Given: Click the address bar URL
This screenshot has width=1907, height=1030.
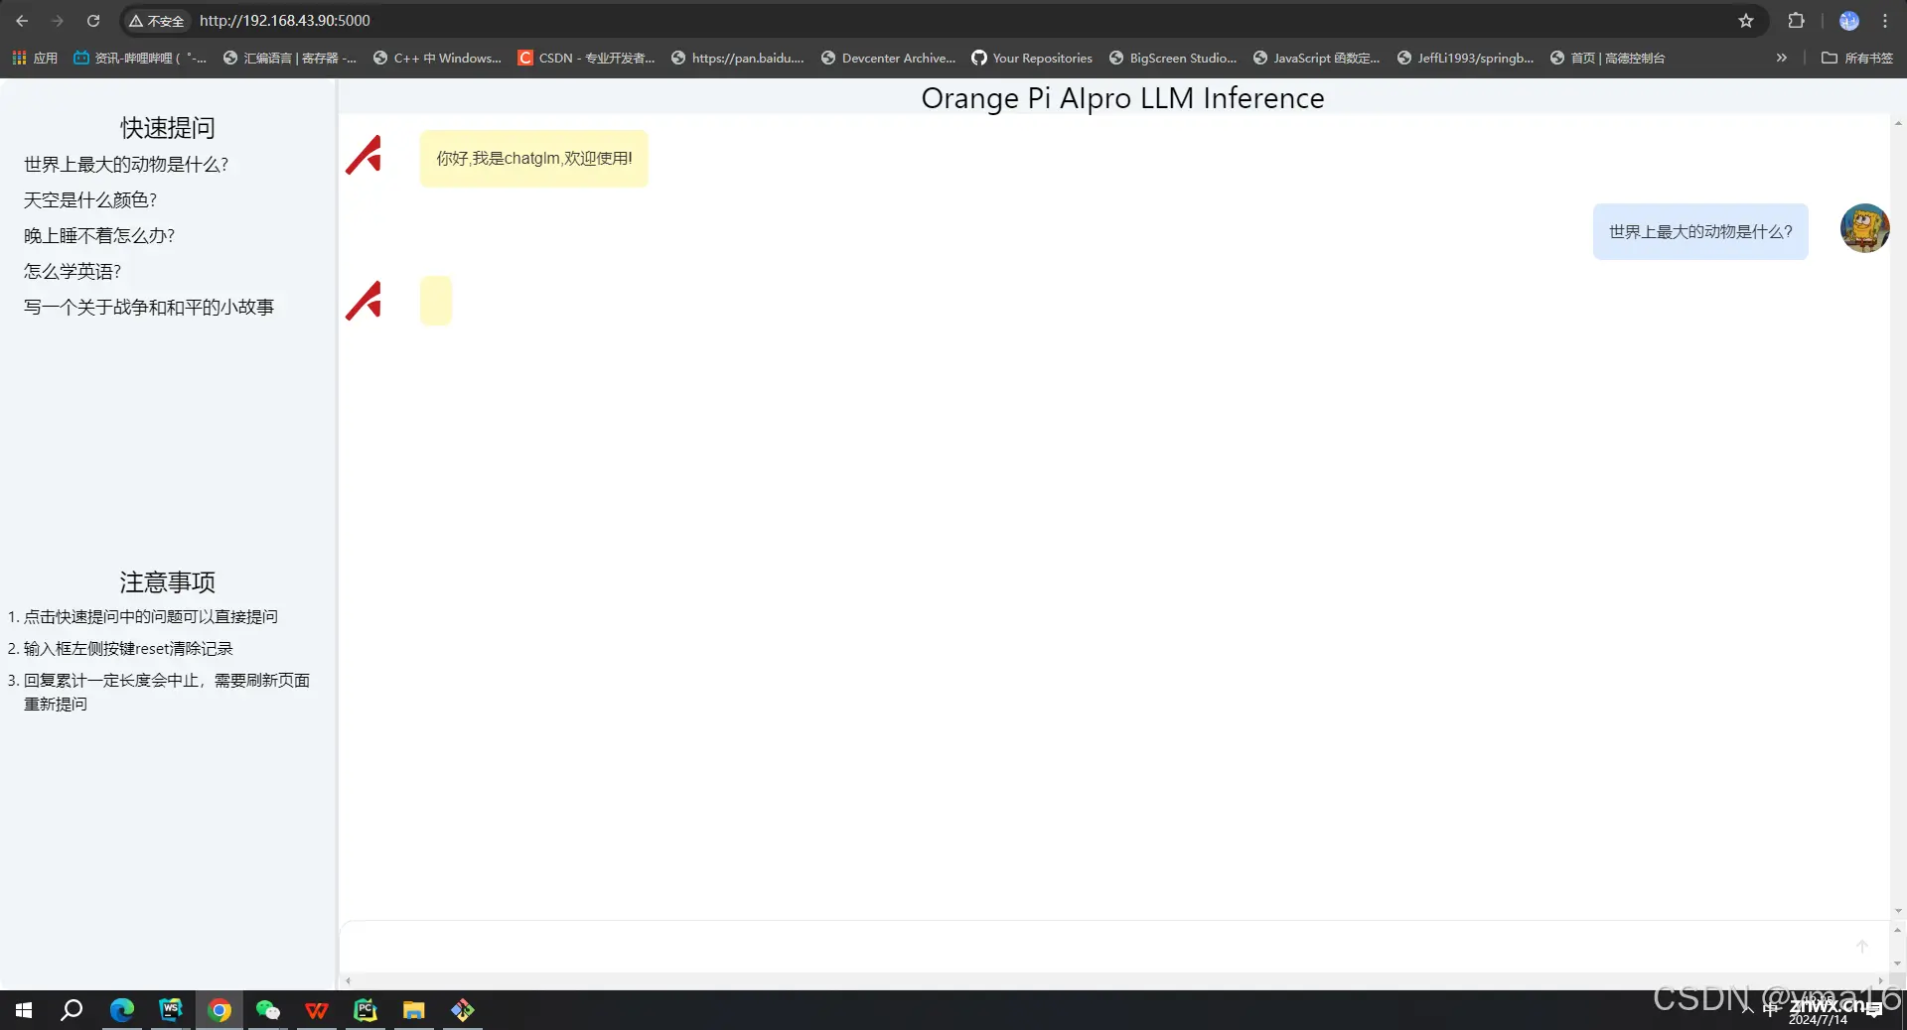Looking at the screenshot, I should [x=285, y=21].
